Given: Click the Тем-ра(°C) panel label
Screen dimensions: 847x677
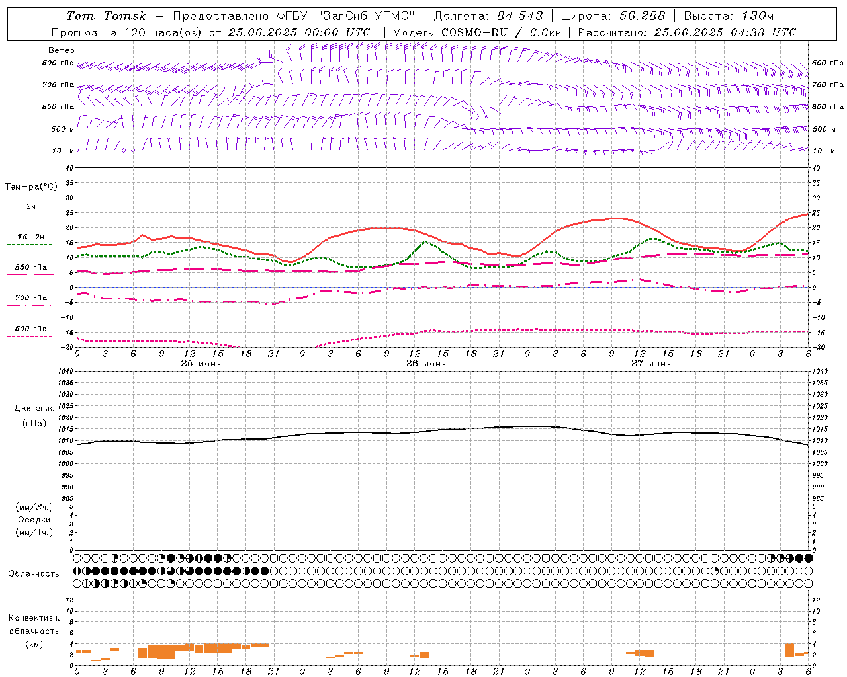Looking at the screenshot, I should tap(31, 186).
